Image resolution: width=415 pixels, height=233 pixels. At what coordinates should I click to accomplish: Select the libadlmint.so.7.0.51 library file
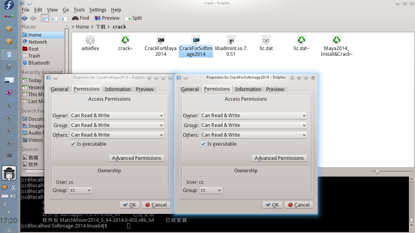[x=231, y=46]
